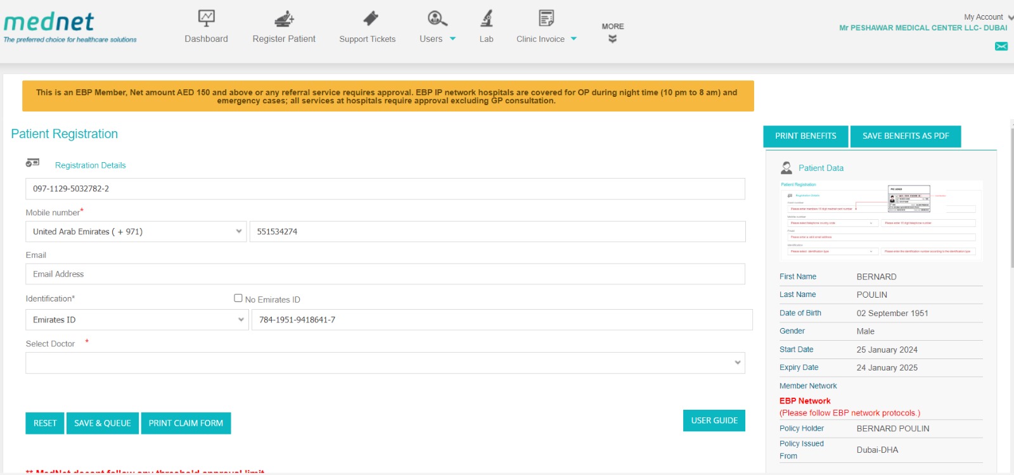Open the Select Doctor dropdown
The height and width of the screenshot is (475, 1014).
pyautogui.click(x=385, y=363)
